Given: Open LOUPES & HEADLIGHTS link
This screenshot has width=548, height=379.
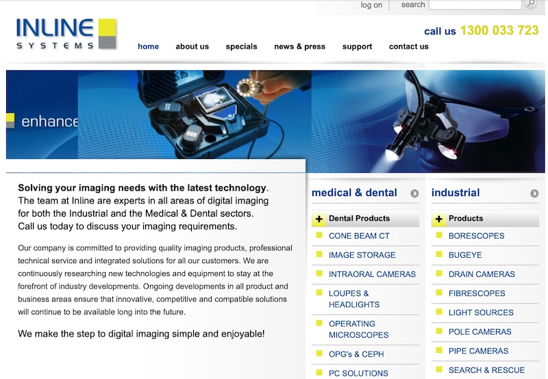Looking at the screenshot, I should coord(354,299).
